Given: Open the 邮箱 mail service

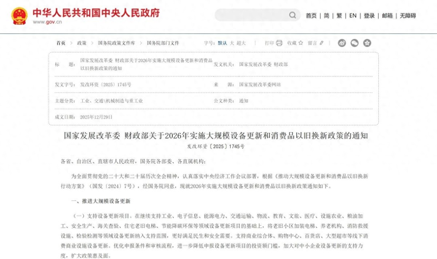Looking at the screenshot, I should point(387,16).
